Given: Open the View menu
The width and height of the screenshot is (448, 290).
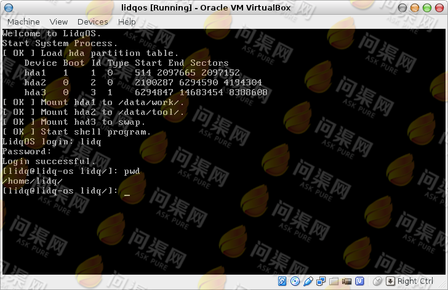Looking at the screenshot, I should coord(58,22).
